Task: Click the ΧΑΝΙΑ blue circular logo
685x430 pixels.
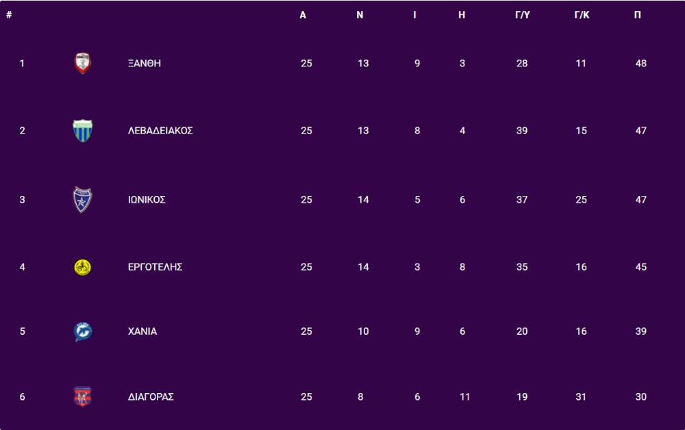Action: [x=83, y=332]
